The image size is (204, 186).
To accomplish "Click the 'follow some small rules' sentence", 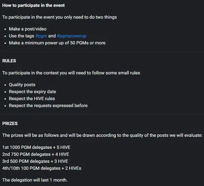I will click(x=71, y=73).
